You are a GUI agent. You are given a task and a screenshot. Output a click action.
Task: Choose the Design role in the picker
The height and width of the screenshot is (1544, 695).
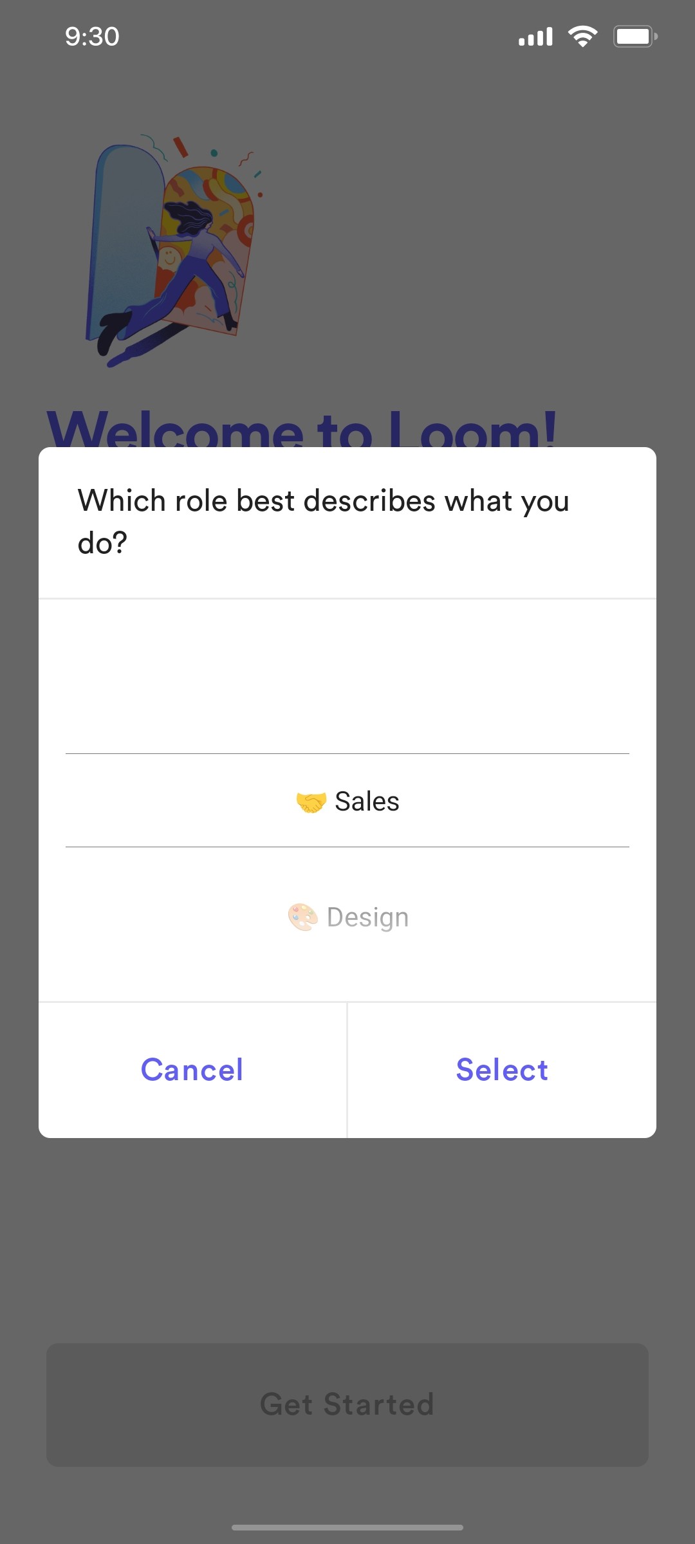347,916
